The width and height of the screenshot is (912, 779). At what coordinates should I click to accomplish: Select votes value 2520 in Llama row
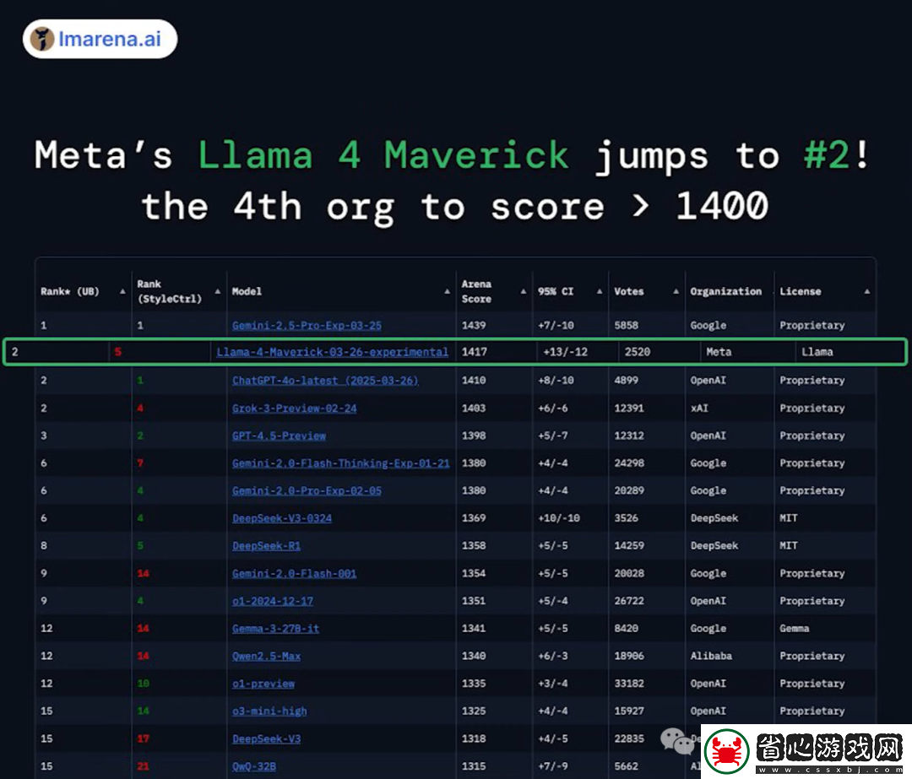pos(638,352)
